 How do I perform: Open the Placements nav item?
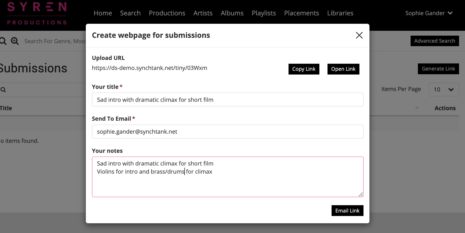click(x=301, y=13)
